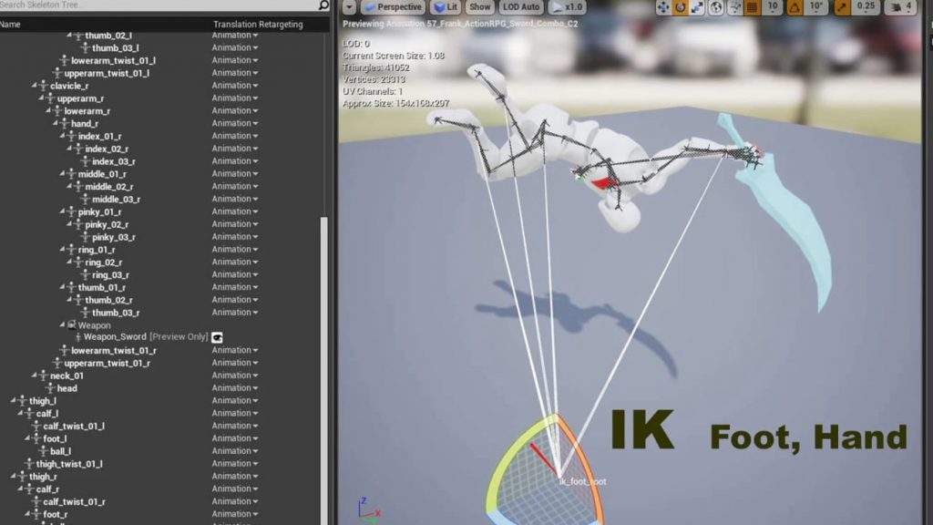Select the head bone row
This screenshot has height=525, width=933.
pos(67,388)
